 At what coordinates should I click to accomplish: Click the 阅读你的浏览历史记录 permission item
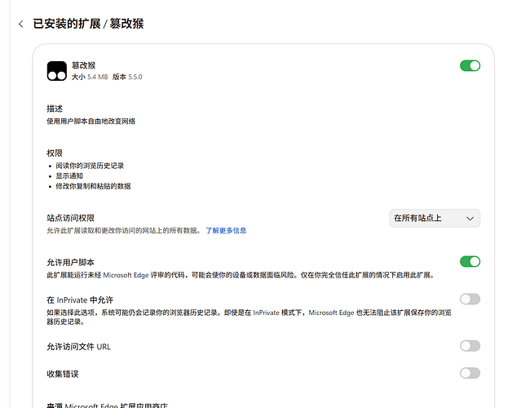(x=90, y=166)
